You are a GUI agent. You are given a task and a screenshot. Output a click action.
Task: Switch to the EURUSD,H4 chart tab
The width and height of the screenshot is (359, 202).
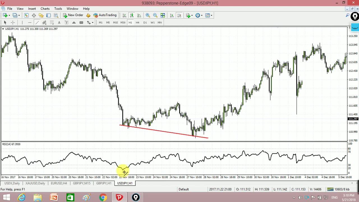click(x=59, y=183)
